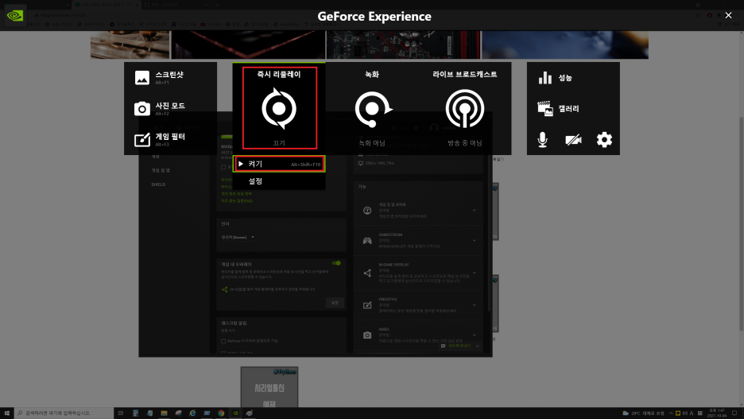Click the IN-GAME OVERLAY share icon
Viewport: 744px width, 419px height.
(x=367, y=273)
